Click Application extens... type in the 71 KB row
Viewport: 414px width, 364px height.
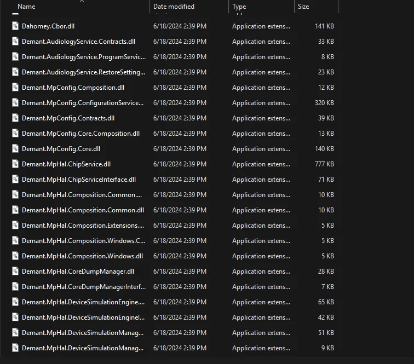(261, 179)
